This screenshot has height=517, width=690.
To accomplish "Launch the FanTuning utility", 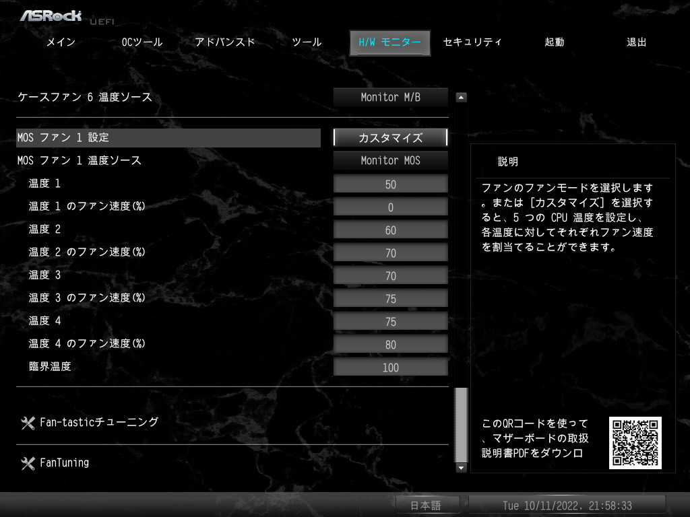I will pyautogui.click(x=64, y=463).
